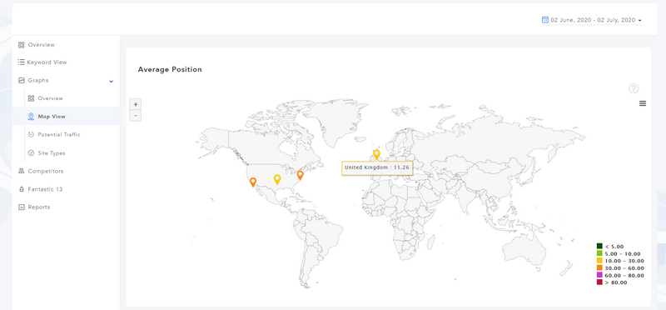This screenshot has height=310, width=666.
Task: Click the Average Position heading
Action: [x=170, y=69]
